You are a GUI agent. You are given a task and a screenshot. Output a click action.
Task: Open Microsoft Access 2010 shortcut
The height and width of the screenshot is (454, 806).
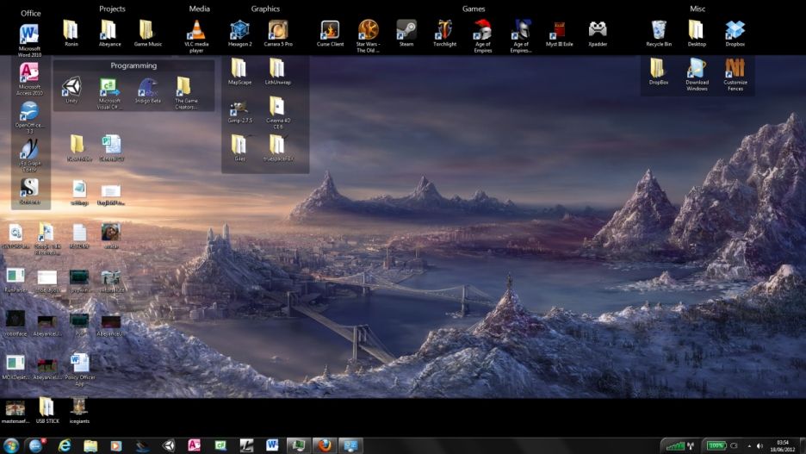(29, 78)
